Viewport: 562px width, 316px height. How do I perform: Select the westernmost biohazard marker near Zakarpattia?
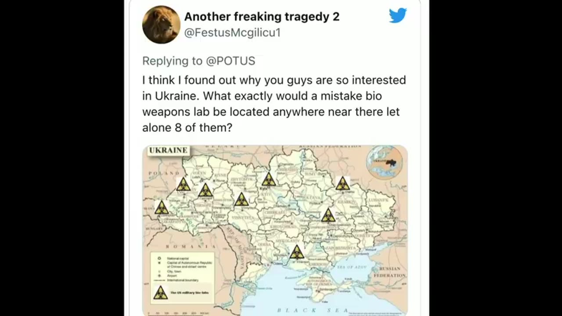click(162, 207)
